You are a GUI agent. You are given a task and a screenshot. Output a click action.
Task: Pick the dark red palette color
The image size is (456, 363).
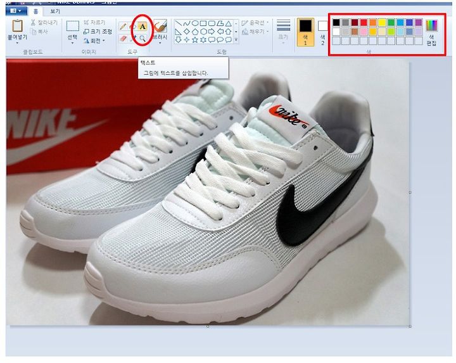point(355,22)
